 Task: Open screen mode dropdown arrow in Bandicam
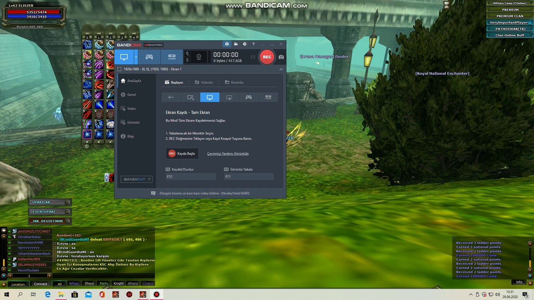coord(136,57)
